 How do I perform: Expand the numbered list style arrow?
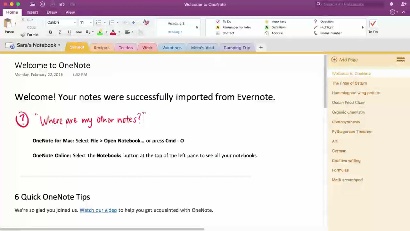tap(118, 22)
